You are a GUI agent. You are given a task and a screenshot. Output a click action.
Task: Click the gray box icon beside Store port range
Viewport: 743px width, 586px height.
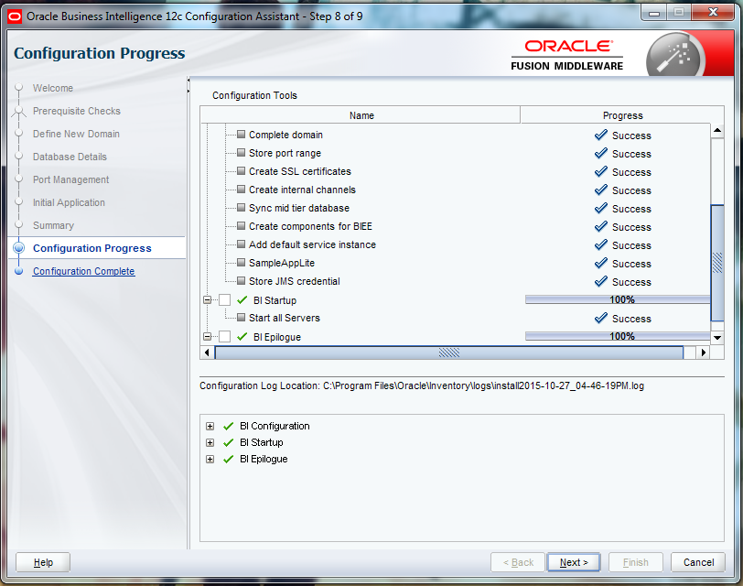[242, 153]
